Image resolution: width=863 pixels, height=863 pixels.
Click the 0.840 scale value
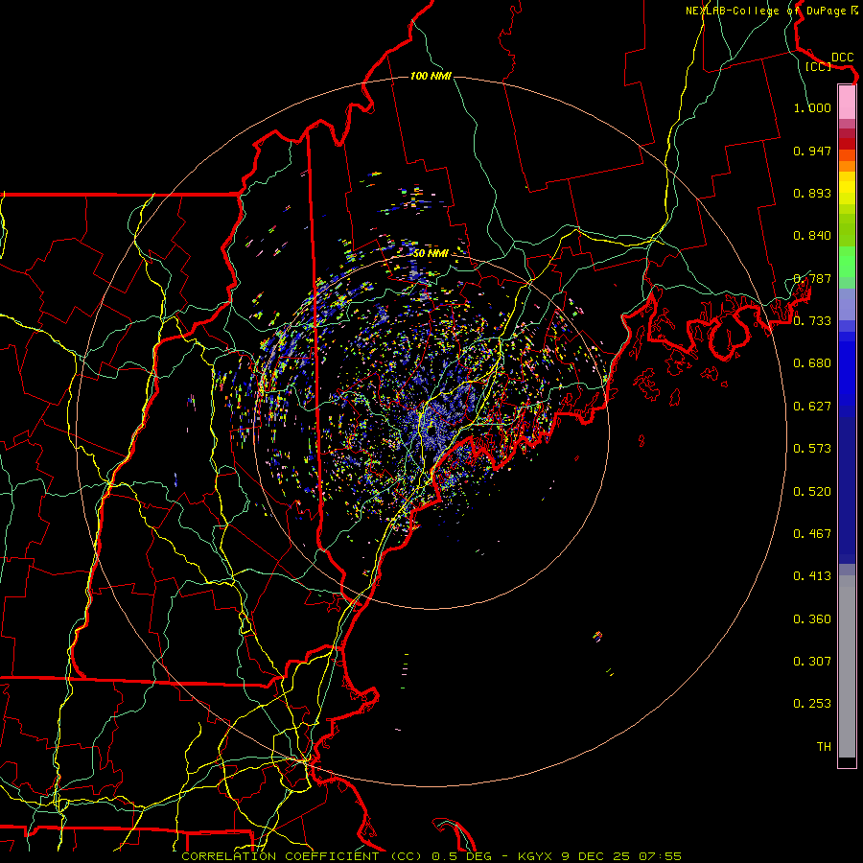pyautogui.click(x=812, y=236)
